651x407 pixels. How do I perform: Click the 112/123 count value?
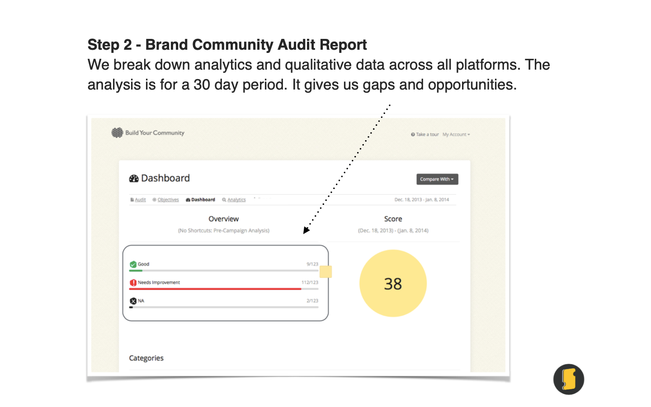click(310, 282)
